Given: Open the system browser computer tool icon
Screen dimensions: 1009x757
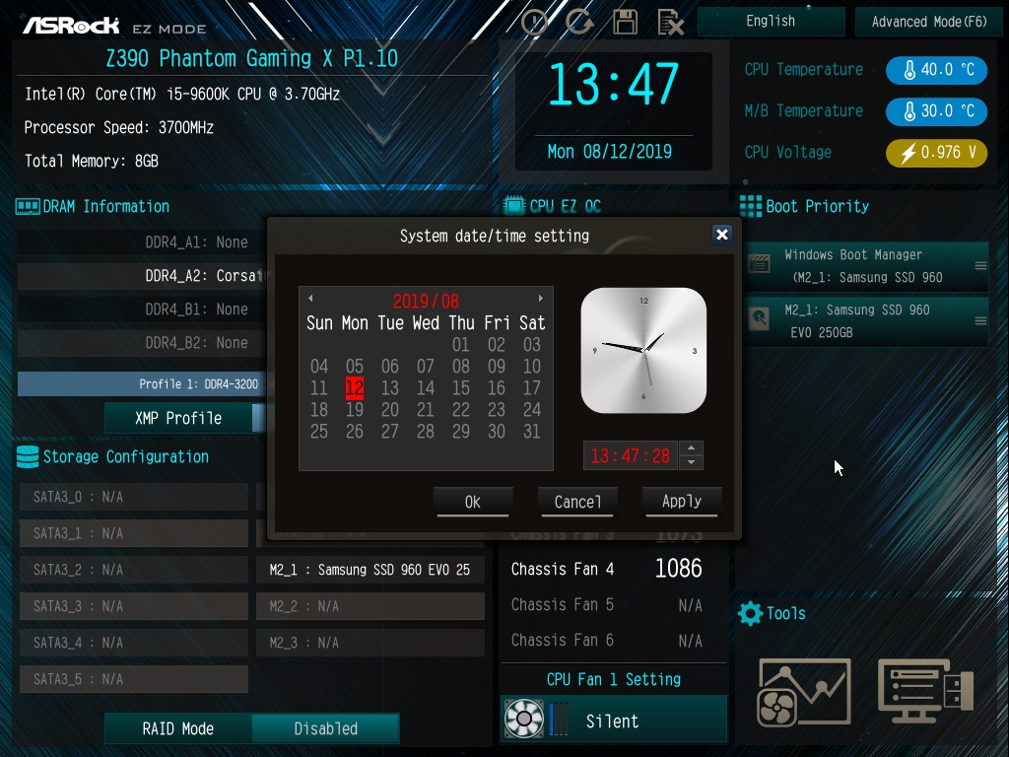Looking at the screenshot, I should pyautogui.click(x=926, y=691).
